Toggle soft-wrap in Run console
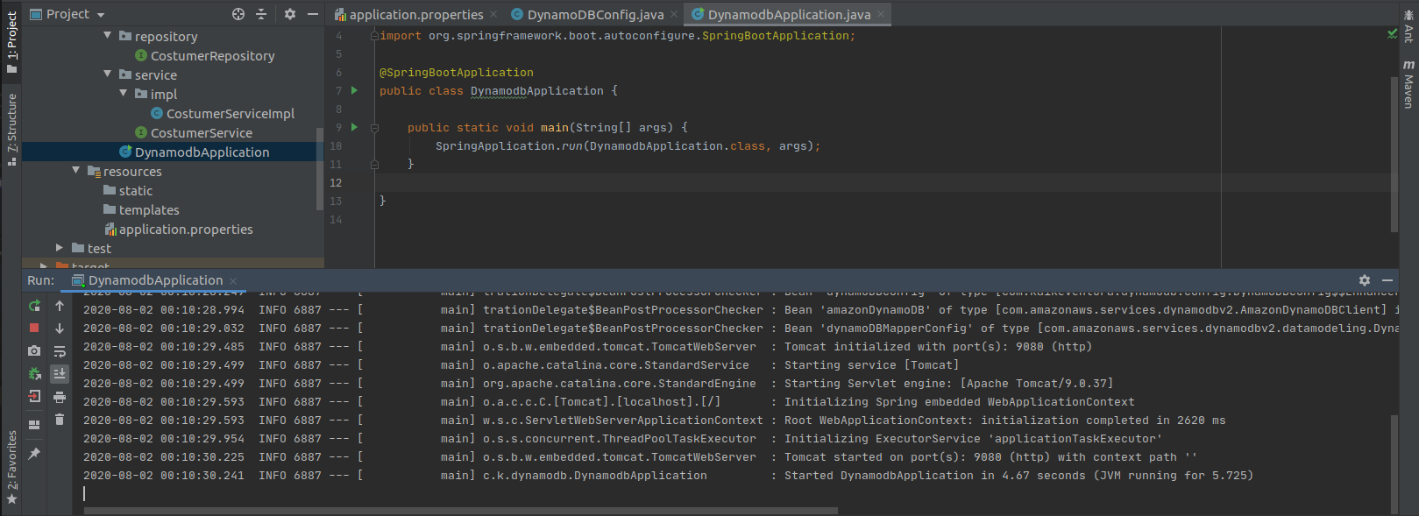Image resolution: width=1419 pixels, height=516 pixels. [60, 351]
